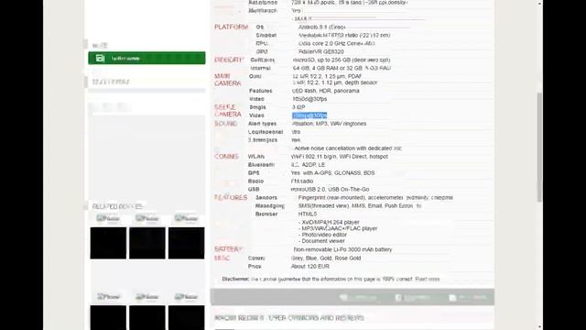Click the 3.5mm jack spec label
Image resolution: width=586 pixels, height=330 pixels.
263,140
